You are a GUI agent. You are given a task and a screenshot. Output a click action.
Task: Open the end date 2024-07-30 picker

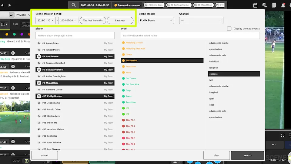66,20
